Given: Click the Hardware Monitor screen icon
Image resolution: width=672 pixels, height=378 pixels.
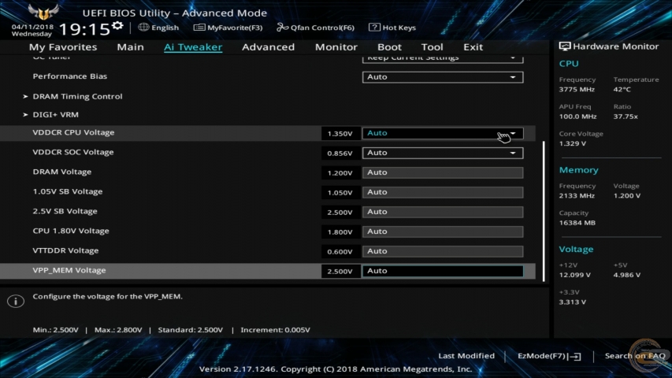Looking at the screenshot, I should [565, 46].
